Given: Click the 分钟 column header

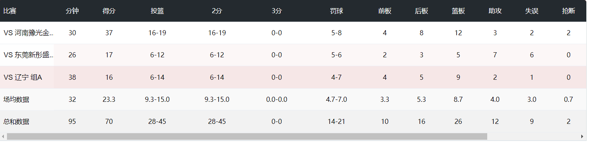Looking at the screenshot, I should click(x=72, y=11).
